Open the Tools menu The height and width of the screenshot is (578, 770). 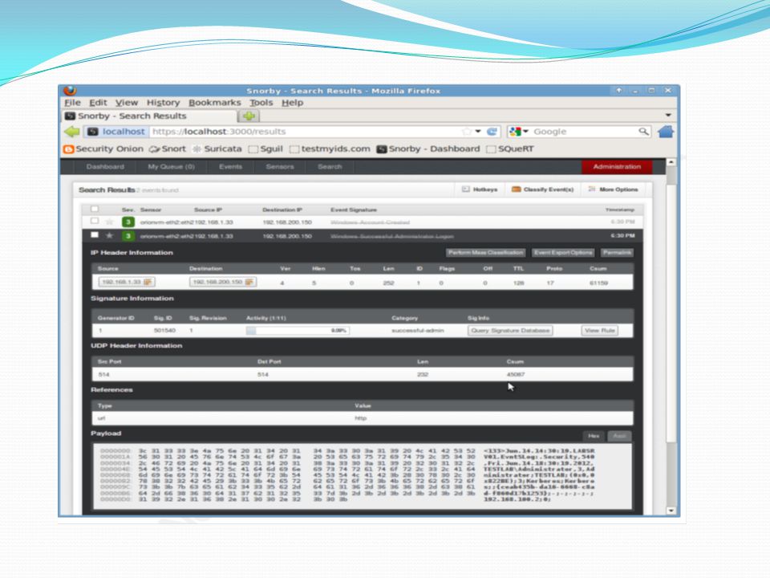tap(261, 103)
